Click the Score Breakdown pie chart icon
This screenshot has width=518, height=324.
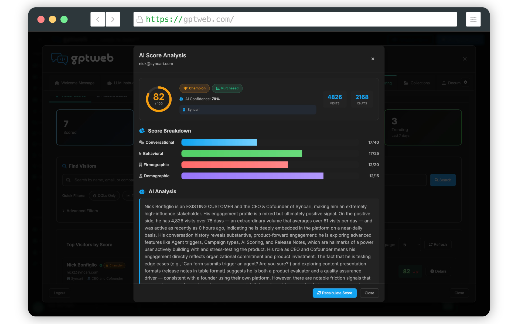[x=142, y=131]
